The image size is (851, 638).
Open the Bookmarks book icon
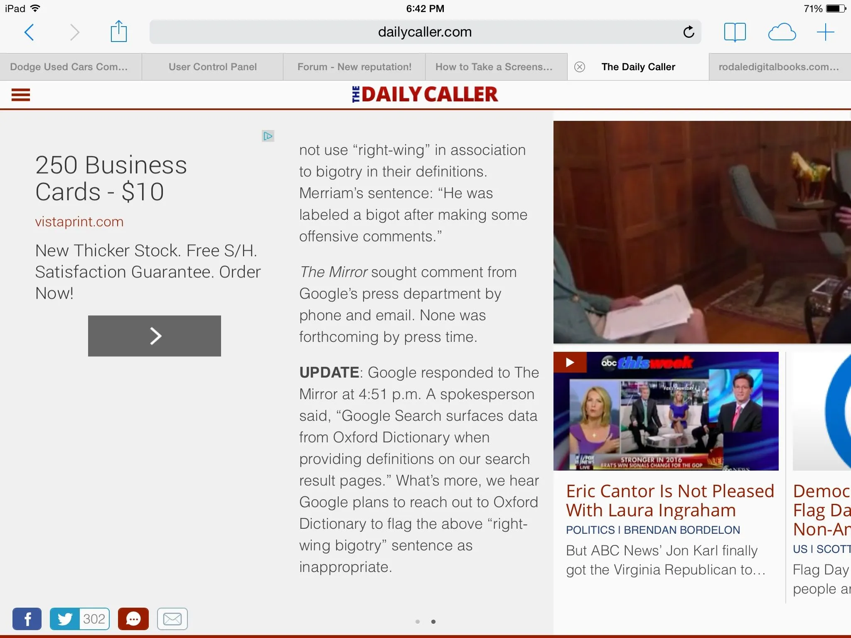[735, 32]
